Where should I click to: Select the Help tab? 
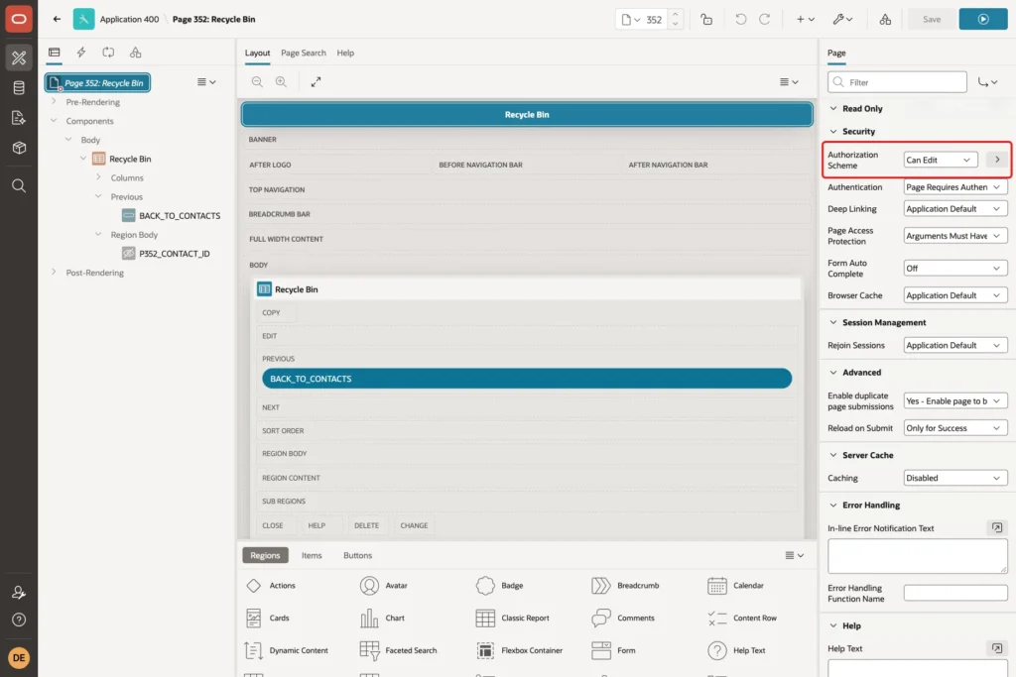345,54
